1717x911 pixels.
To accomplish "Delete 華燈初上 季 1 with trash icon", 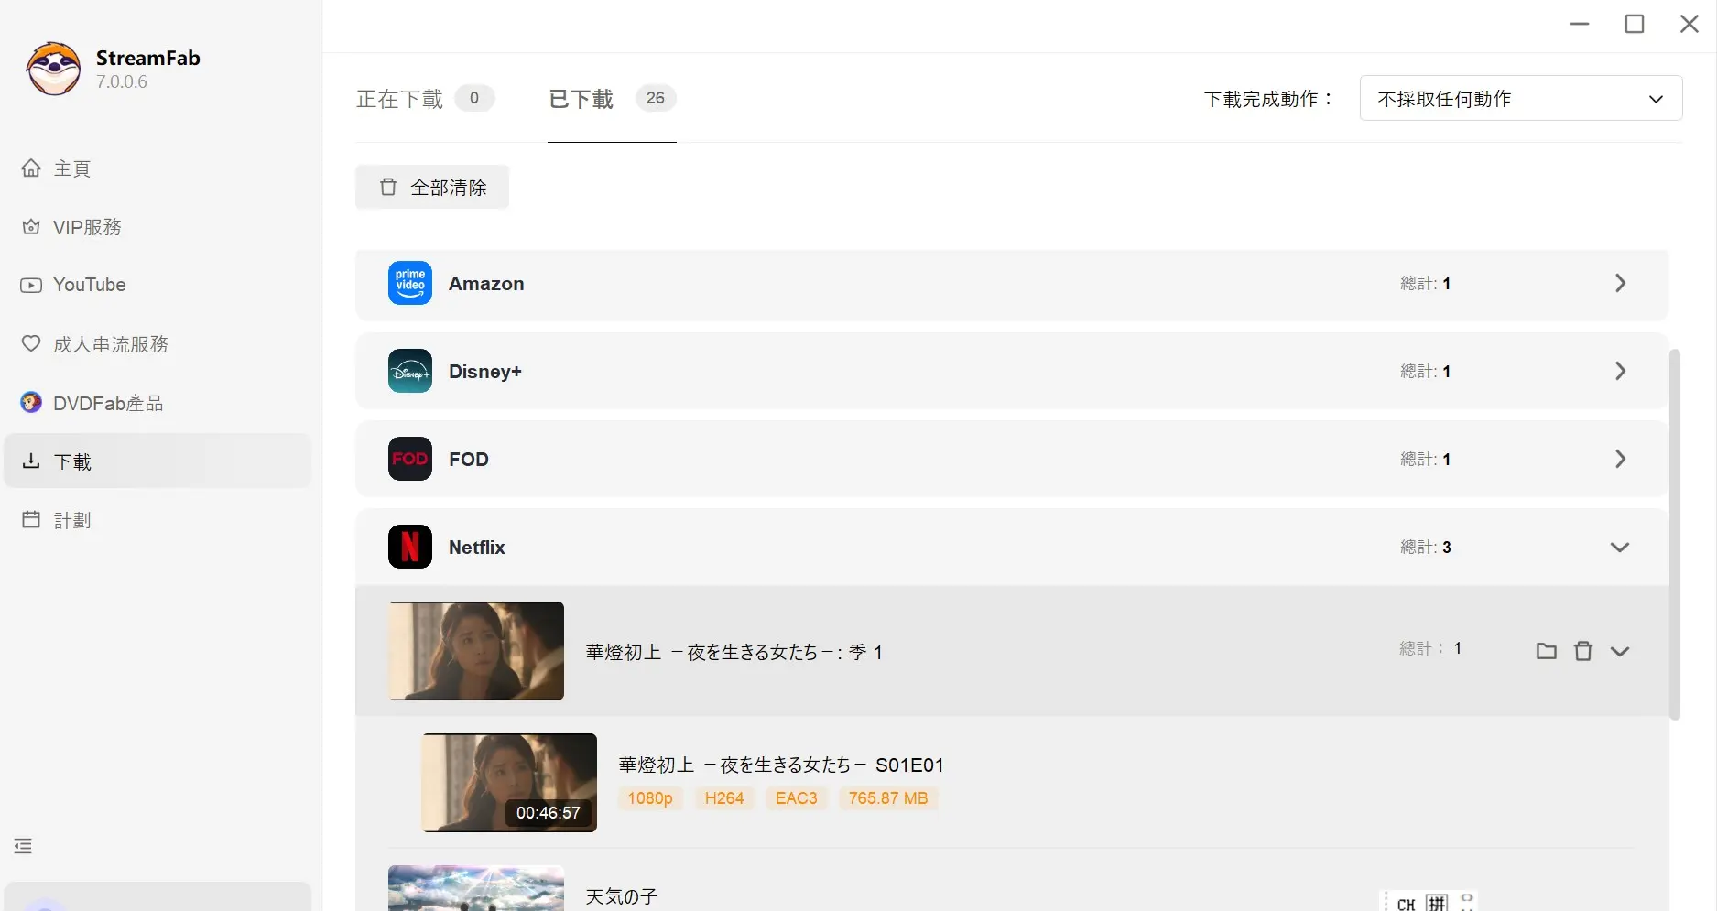I will (1583, 651).
